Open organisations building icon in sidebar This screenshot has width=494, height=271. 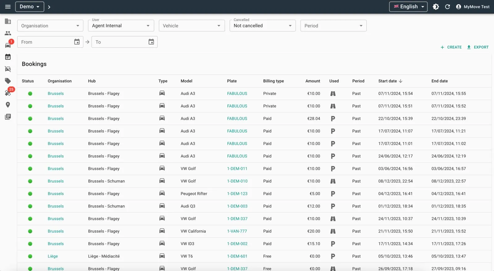tap(8, 21)
